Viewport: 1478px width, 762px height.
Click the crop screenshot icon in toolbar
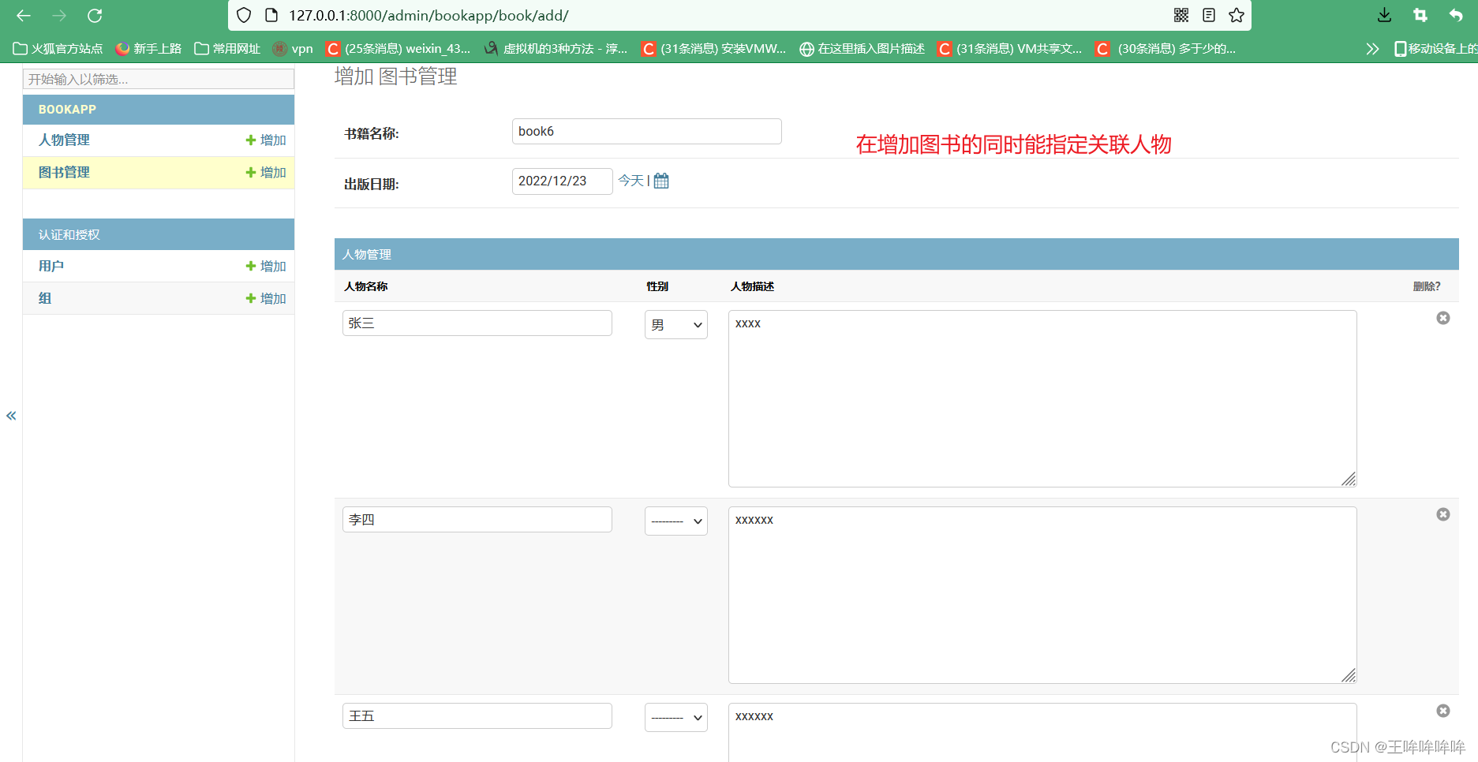point(1420,15)
